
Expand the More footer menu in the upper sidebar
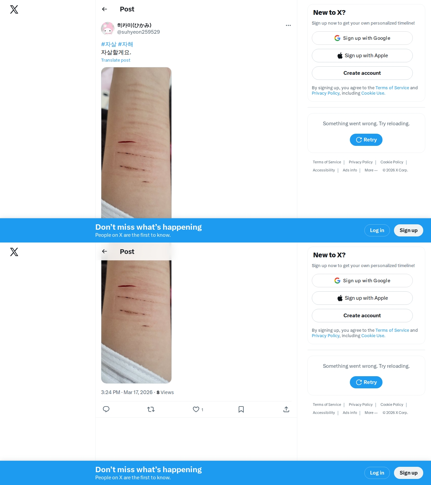(x=371, y=170)
